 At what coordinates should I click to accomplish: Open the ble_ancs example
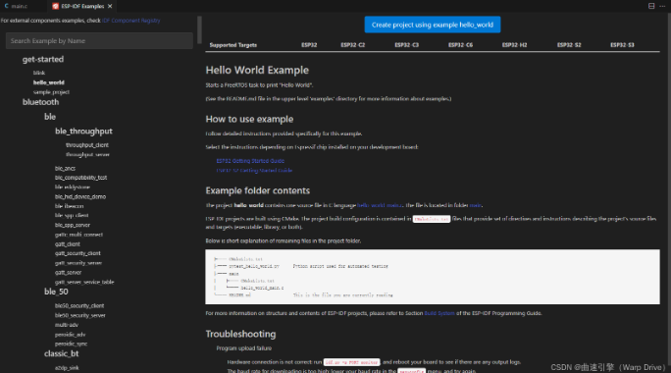point(65,168)
